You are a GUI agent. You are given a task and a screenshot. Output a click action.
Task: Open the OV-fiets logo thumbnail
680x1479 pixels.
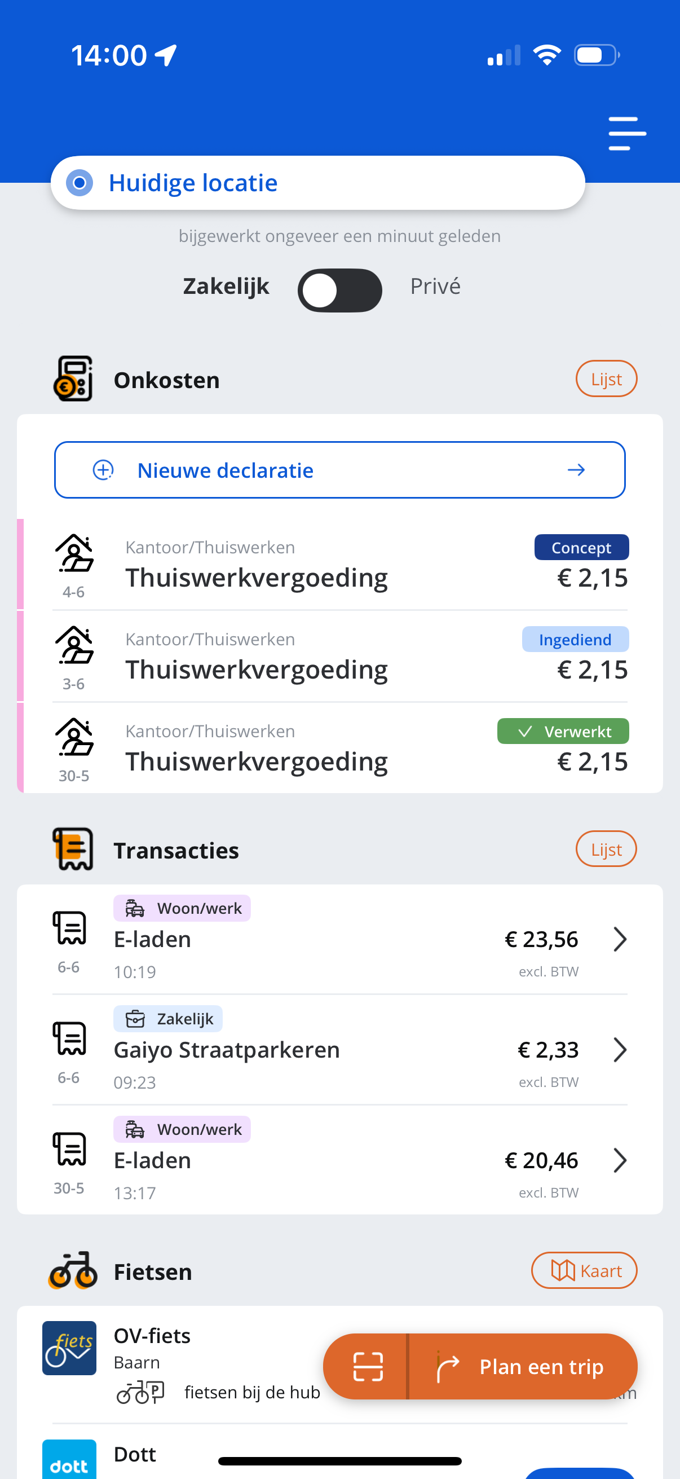(x=69, y=1348)
